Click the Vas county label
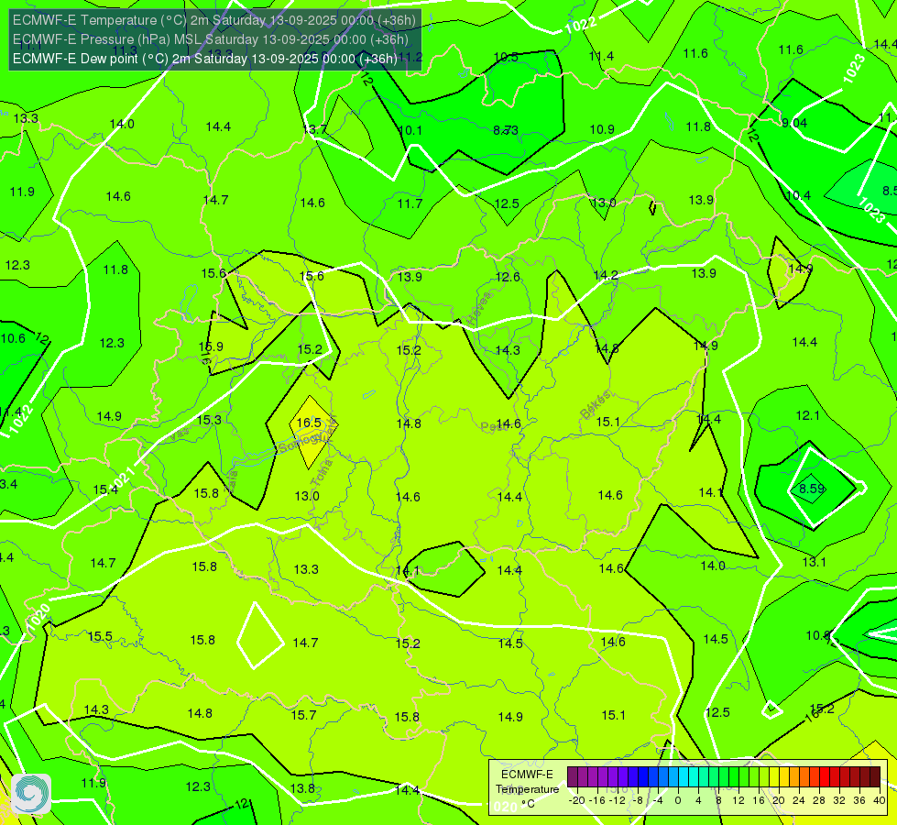 pyautogui.click(x=179, y=434)
